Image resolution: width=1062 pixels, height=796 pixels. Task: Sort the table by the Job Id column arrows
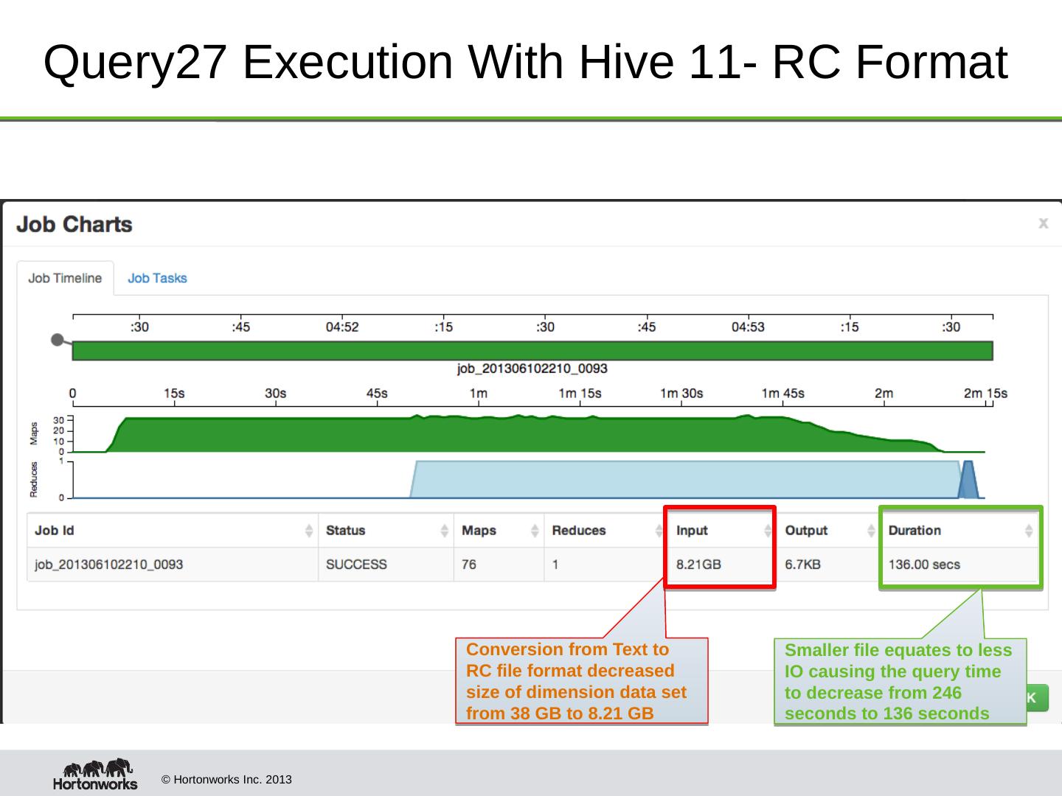(x=308, y=531)
